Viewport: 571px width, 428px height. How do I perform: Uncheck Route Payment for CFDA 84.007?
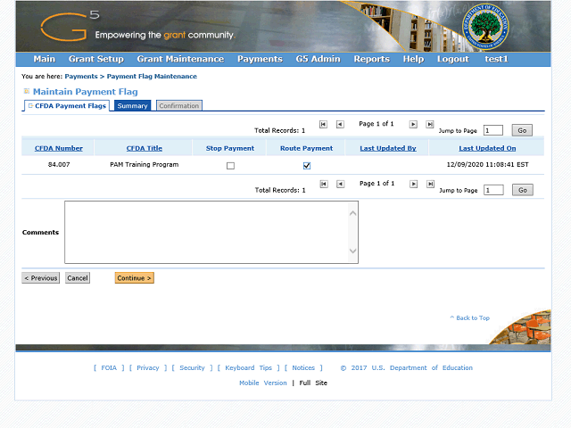[x=307, y=166]
